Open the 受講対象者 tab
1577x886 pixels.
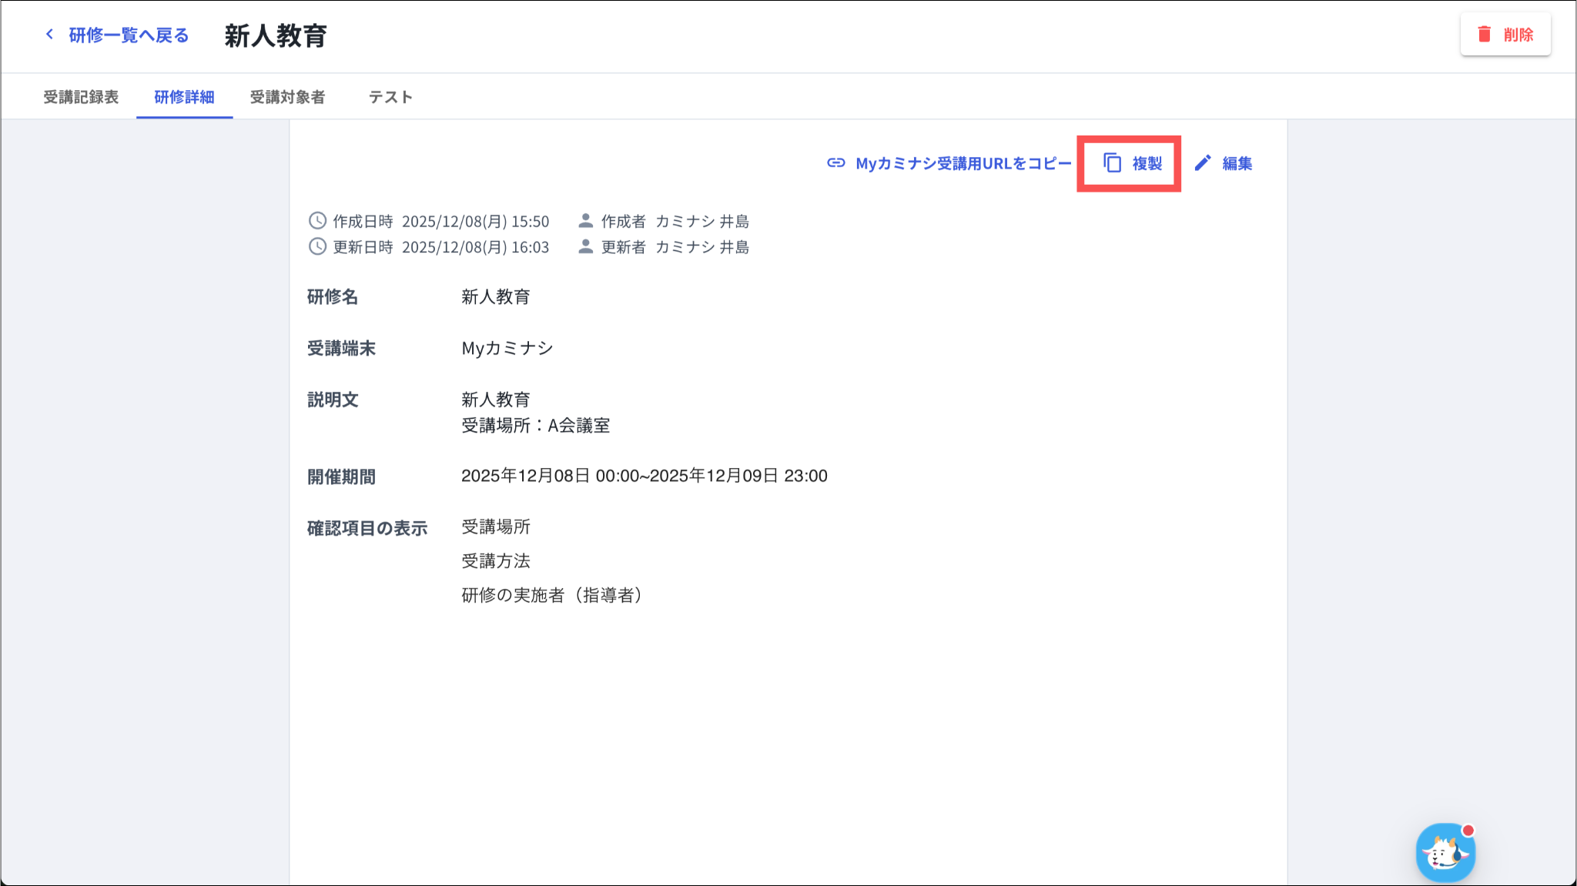pos(287,97)
